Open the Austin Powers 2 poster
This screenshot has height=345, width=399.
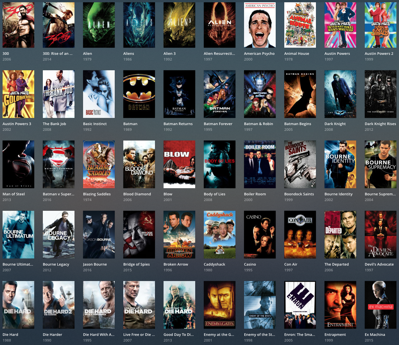point(380,25)
